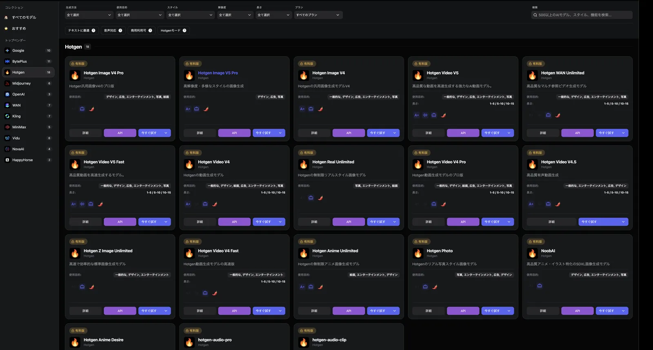This screenshot has width=653, height=350.
Task: Click the AI model search field
Action: (x=582, y=15)
